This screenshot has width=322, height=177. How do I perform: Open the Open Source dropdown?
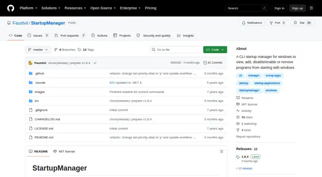(x=103, y=8)
